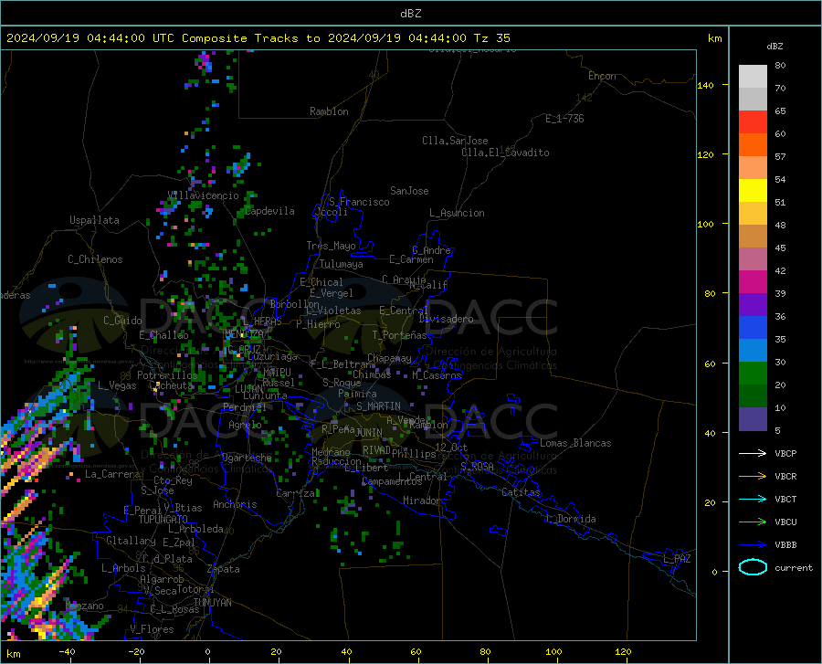Click the blue VBBB arrow legend icon

753,545
